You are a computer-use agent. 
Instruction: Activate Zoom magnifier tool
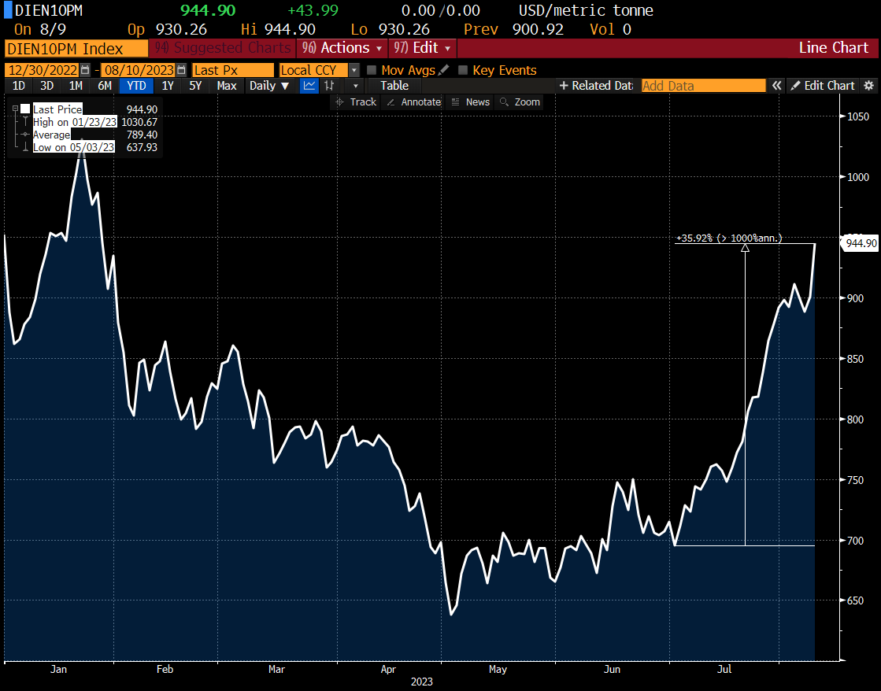pos(520,102)
